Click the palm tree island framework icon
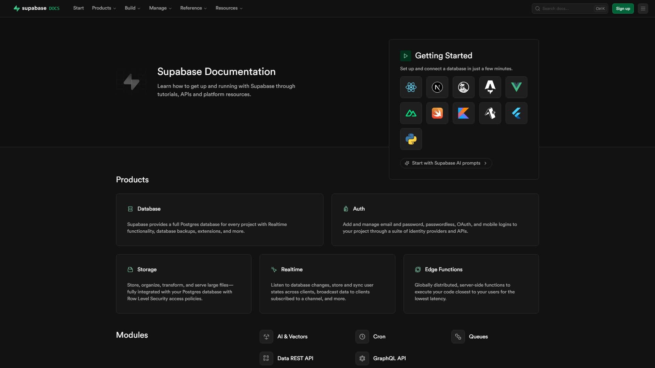 (463, 87)
